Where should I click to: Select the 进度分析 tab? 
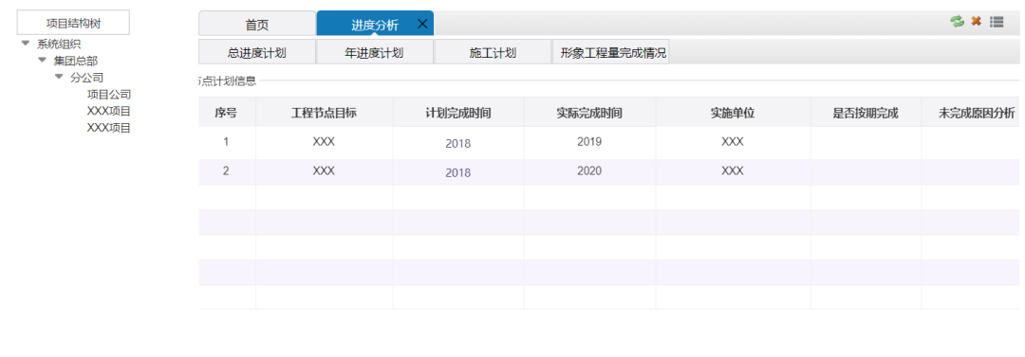(375, 25)
